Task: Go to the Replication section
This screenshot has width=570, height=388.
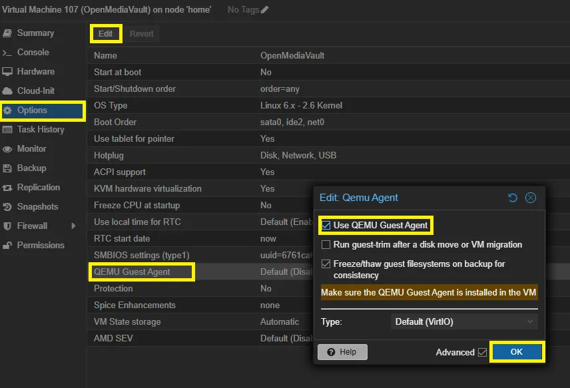Action: coord(39,188)
